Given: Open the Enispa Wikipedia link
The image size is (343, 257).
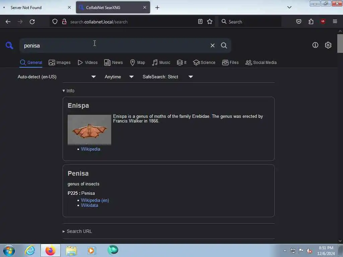Looking at the screenshot, I should [90, 149].
